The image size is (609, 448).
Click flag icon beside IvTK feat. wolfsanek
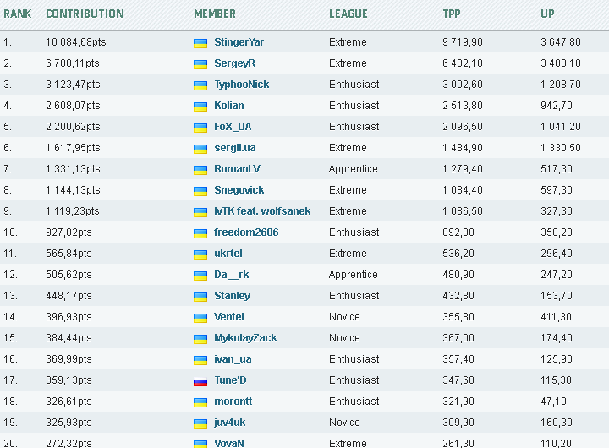(200, 213)
